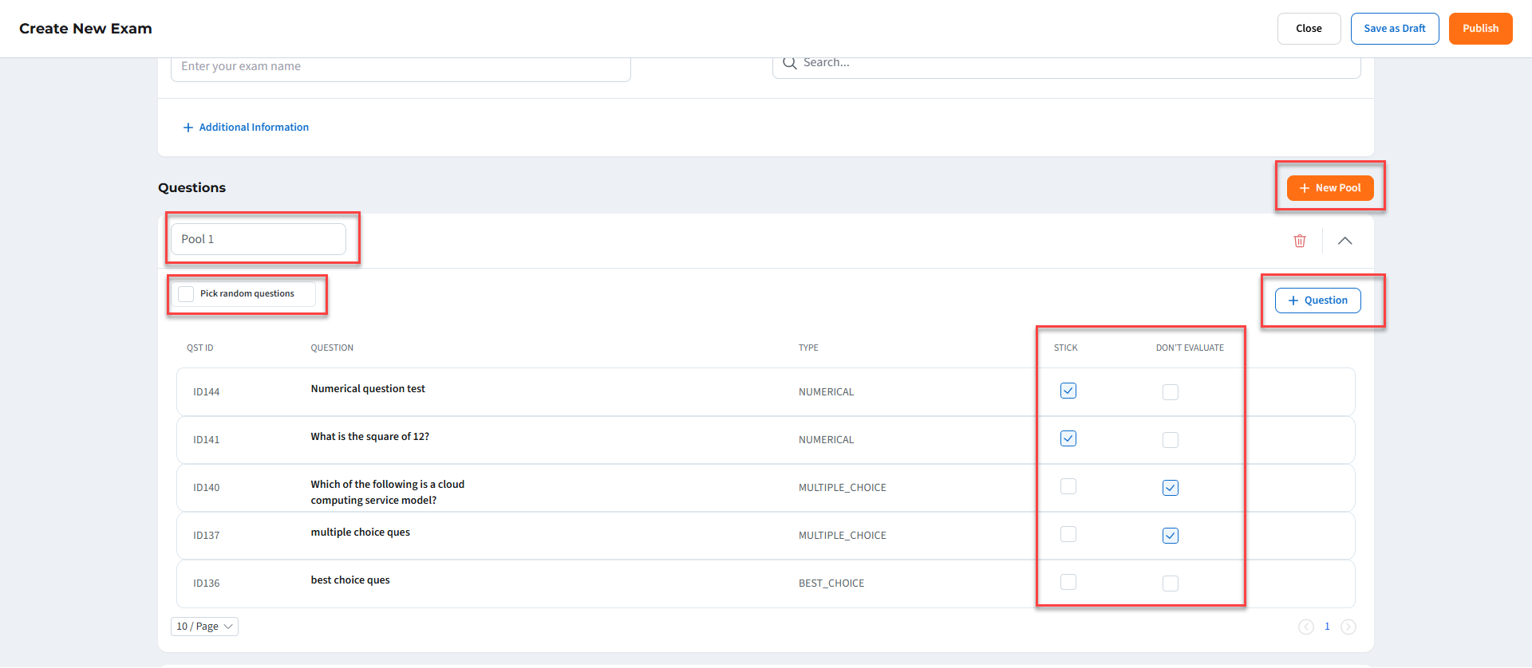The height and width of the screenshot is (668, 1532).
Task: Uncheck Don't Evaluate for ID137
Action: pyautogui.click(x=1171, y=536)
